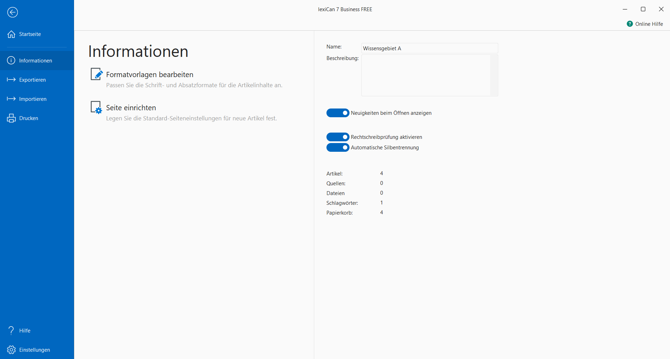Open the Exportieren menu item
The width and height of the screenshot is (670, 359).
coord(32,80)
